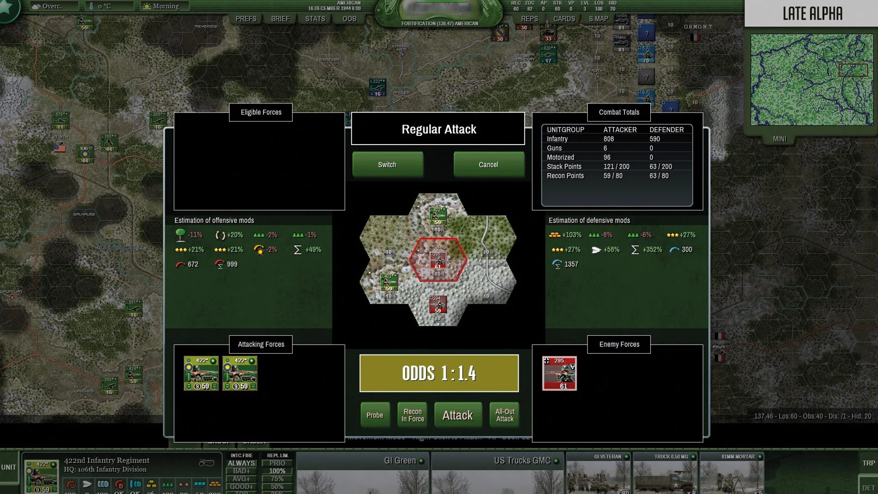Click the Probe attack option button
The image size is (878, 494).
click(375, 415)
